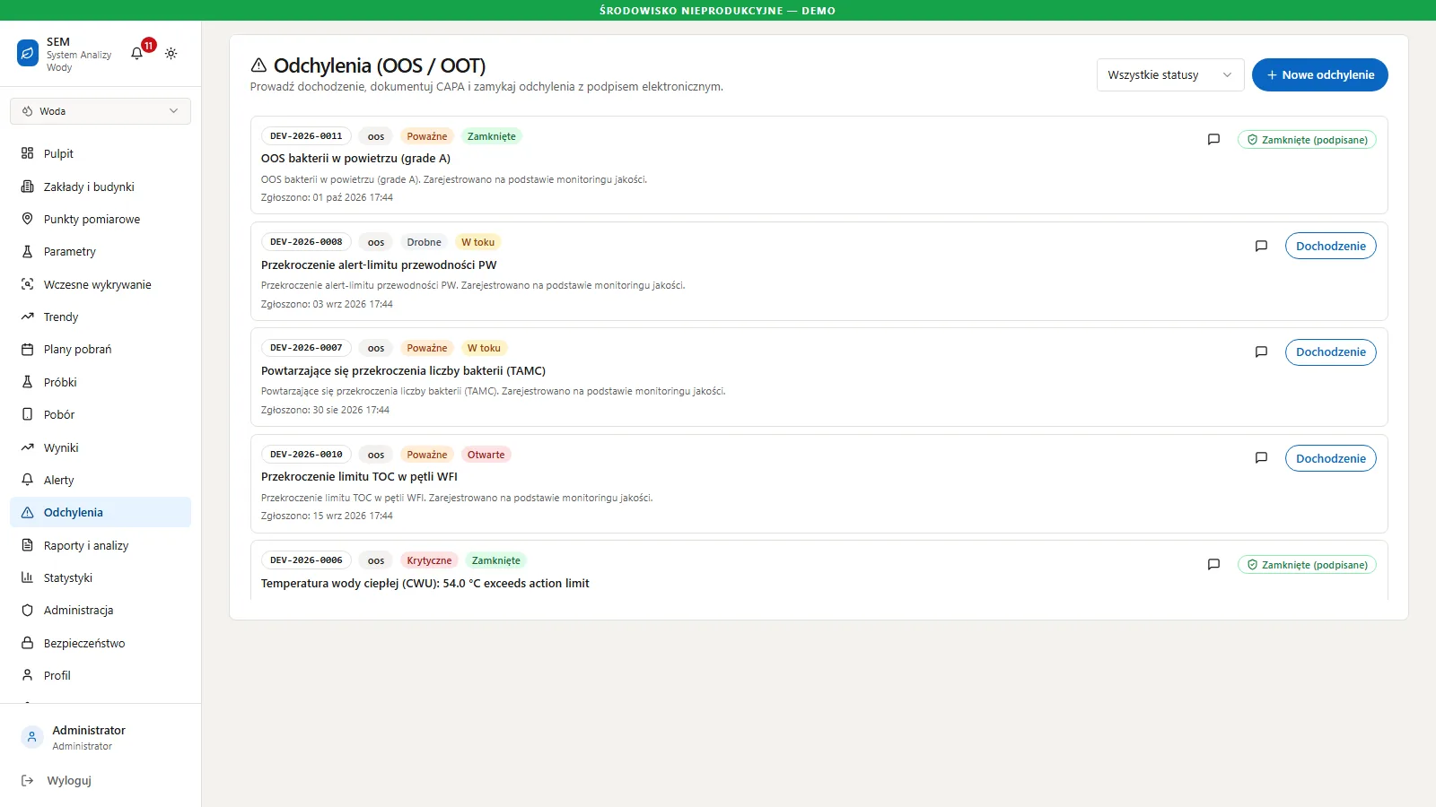Click the Krytyczne severity tag
This screenshot has height=807, width=1436.
point(429,560)
